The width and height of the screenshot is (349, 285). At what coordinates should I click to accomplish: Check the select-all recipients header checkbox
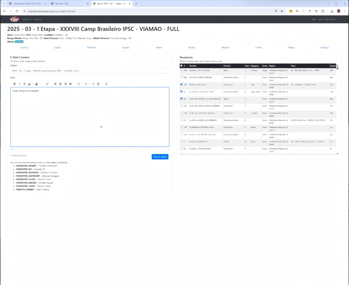(x=181, y=66)
